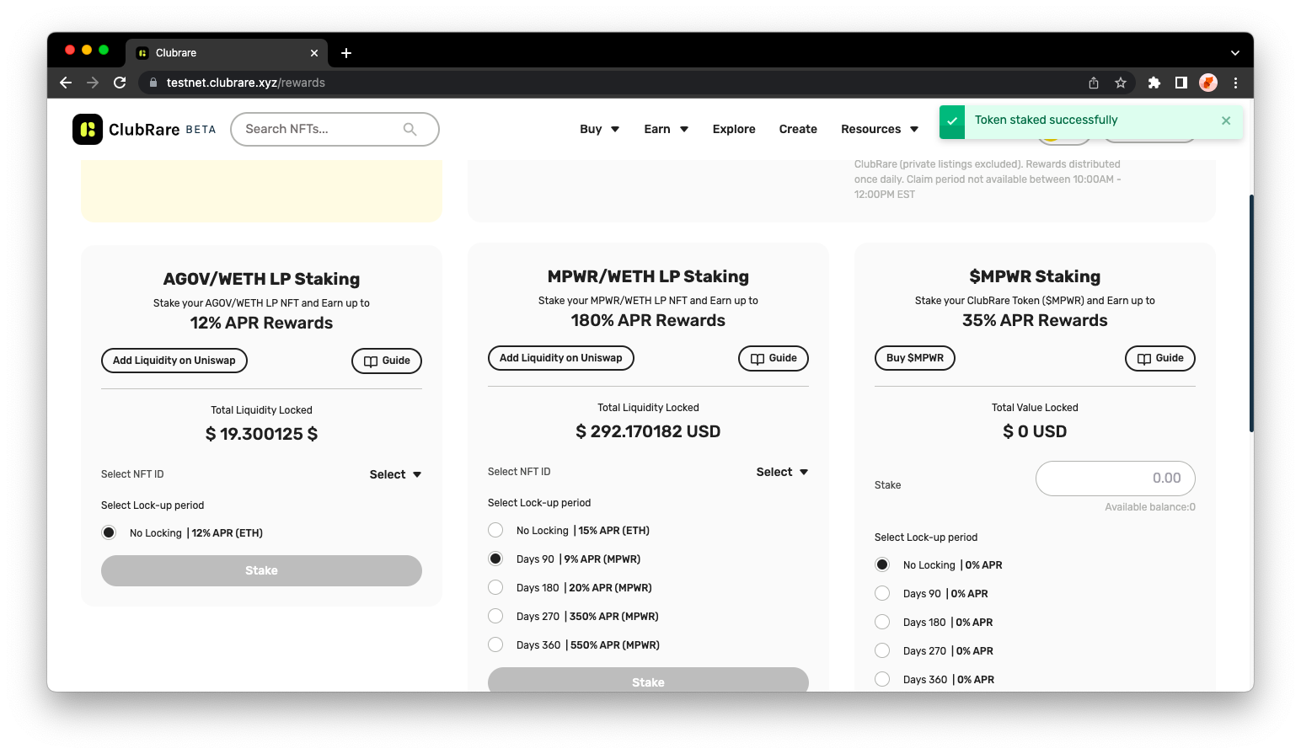
Task: Click the $ 0 USD value
Action: pos(1035,431)
